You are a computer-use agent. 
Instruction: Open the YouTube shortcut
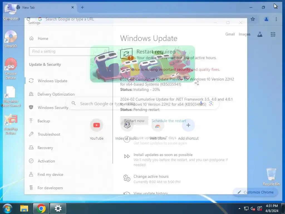click(97, 129)
